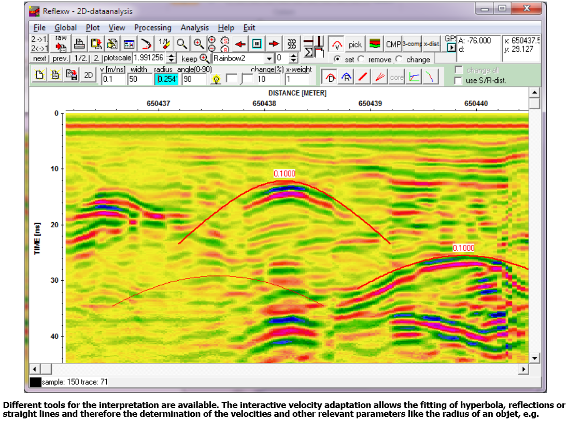Select the reflection hyperbola R tool

(346, 77)
